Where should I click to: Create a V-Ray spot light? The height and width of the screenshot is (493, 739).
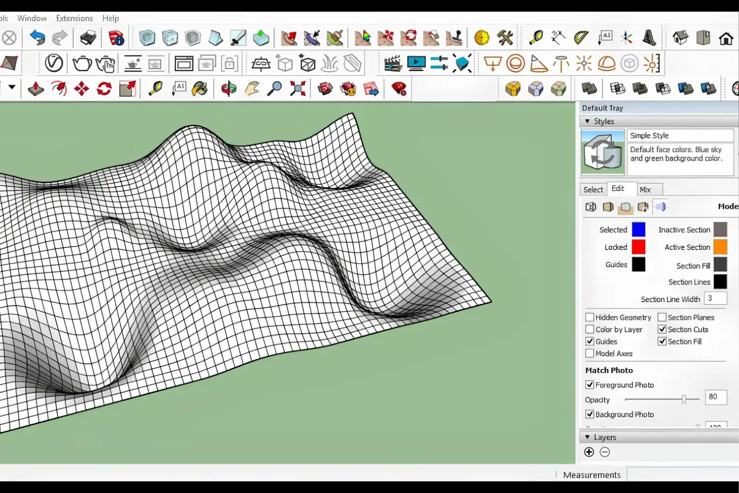point(538,63)
